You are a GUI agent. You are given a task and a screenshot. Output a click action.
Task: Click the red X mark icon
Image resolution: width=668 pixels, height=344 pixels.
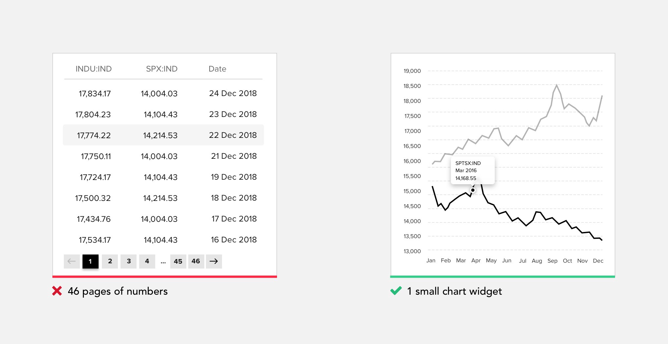click(57, 291)
